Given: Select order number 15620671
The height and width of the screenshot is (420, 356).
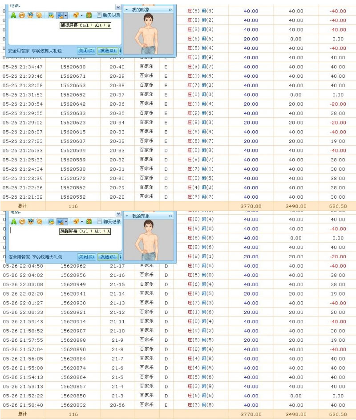Looking at the screenshot, I should click(73, 76).
